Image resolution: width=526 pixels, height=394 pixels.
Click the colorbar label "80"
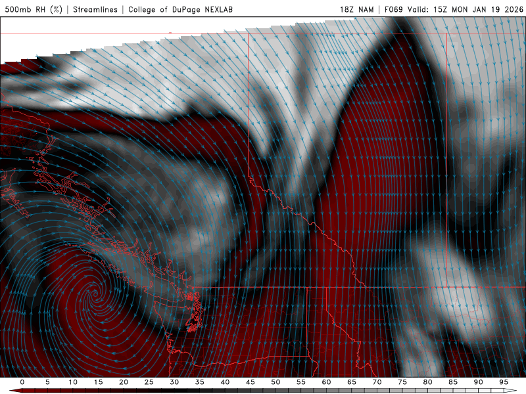point(427,382)
